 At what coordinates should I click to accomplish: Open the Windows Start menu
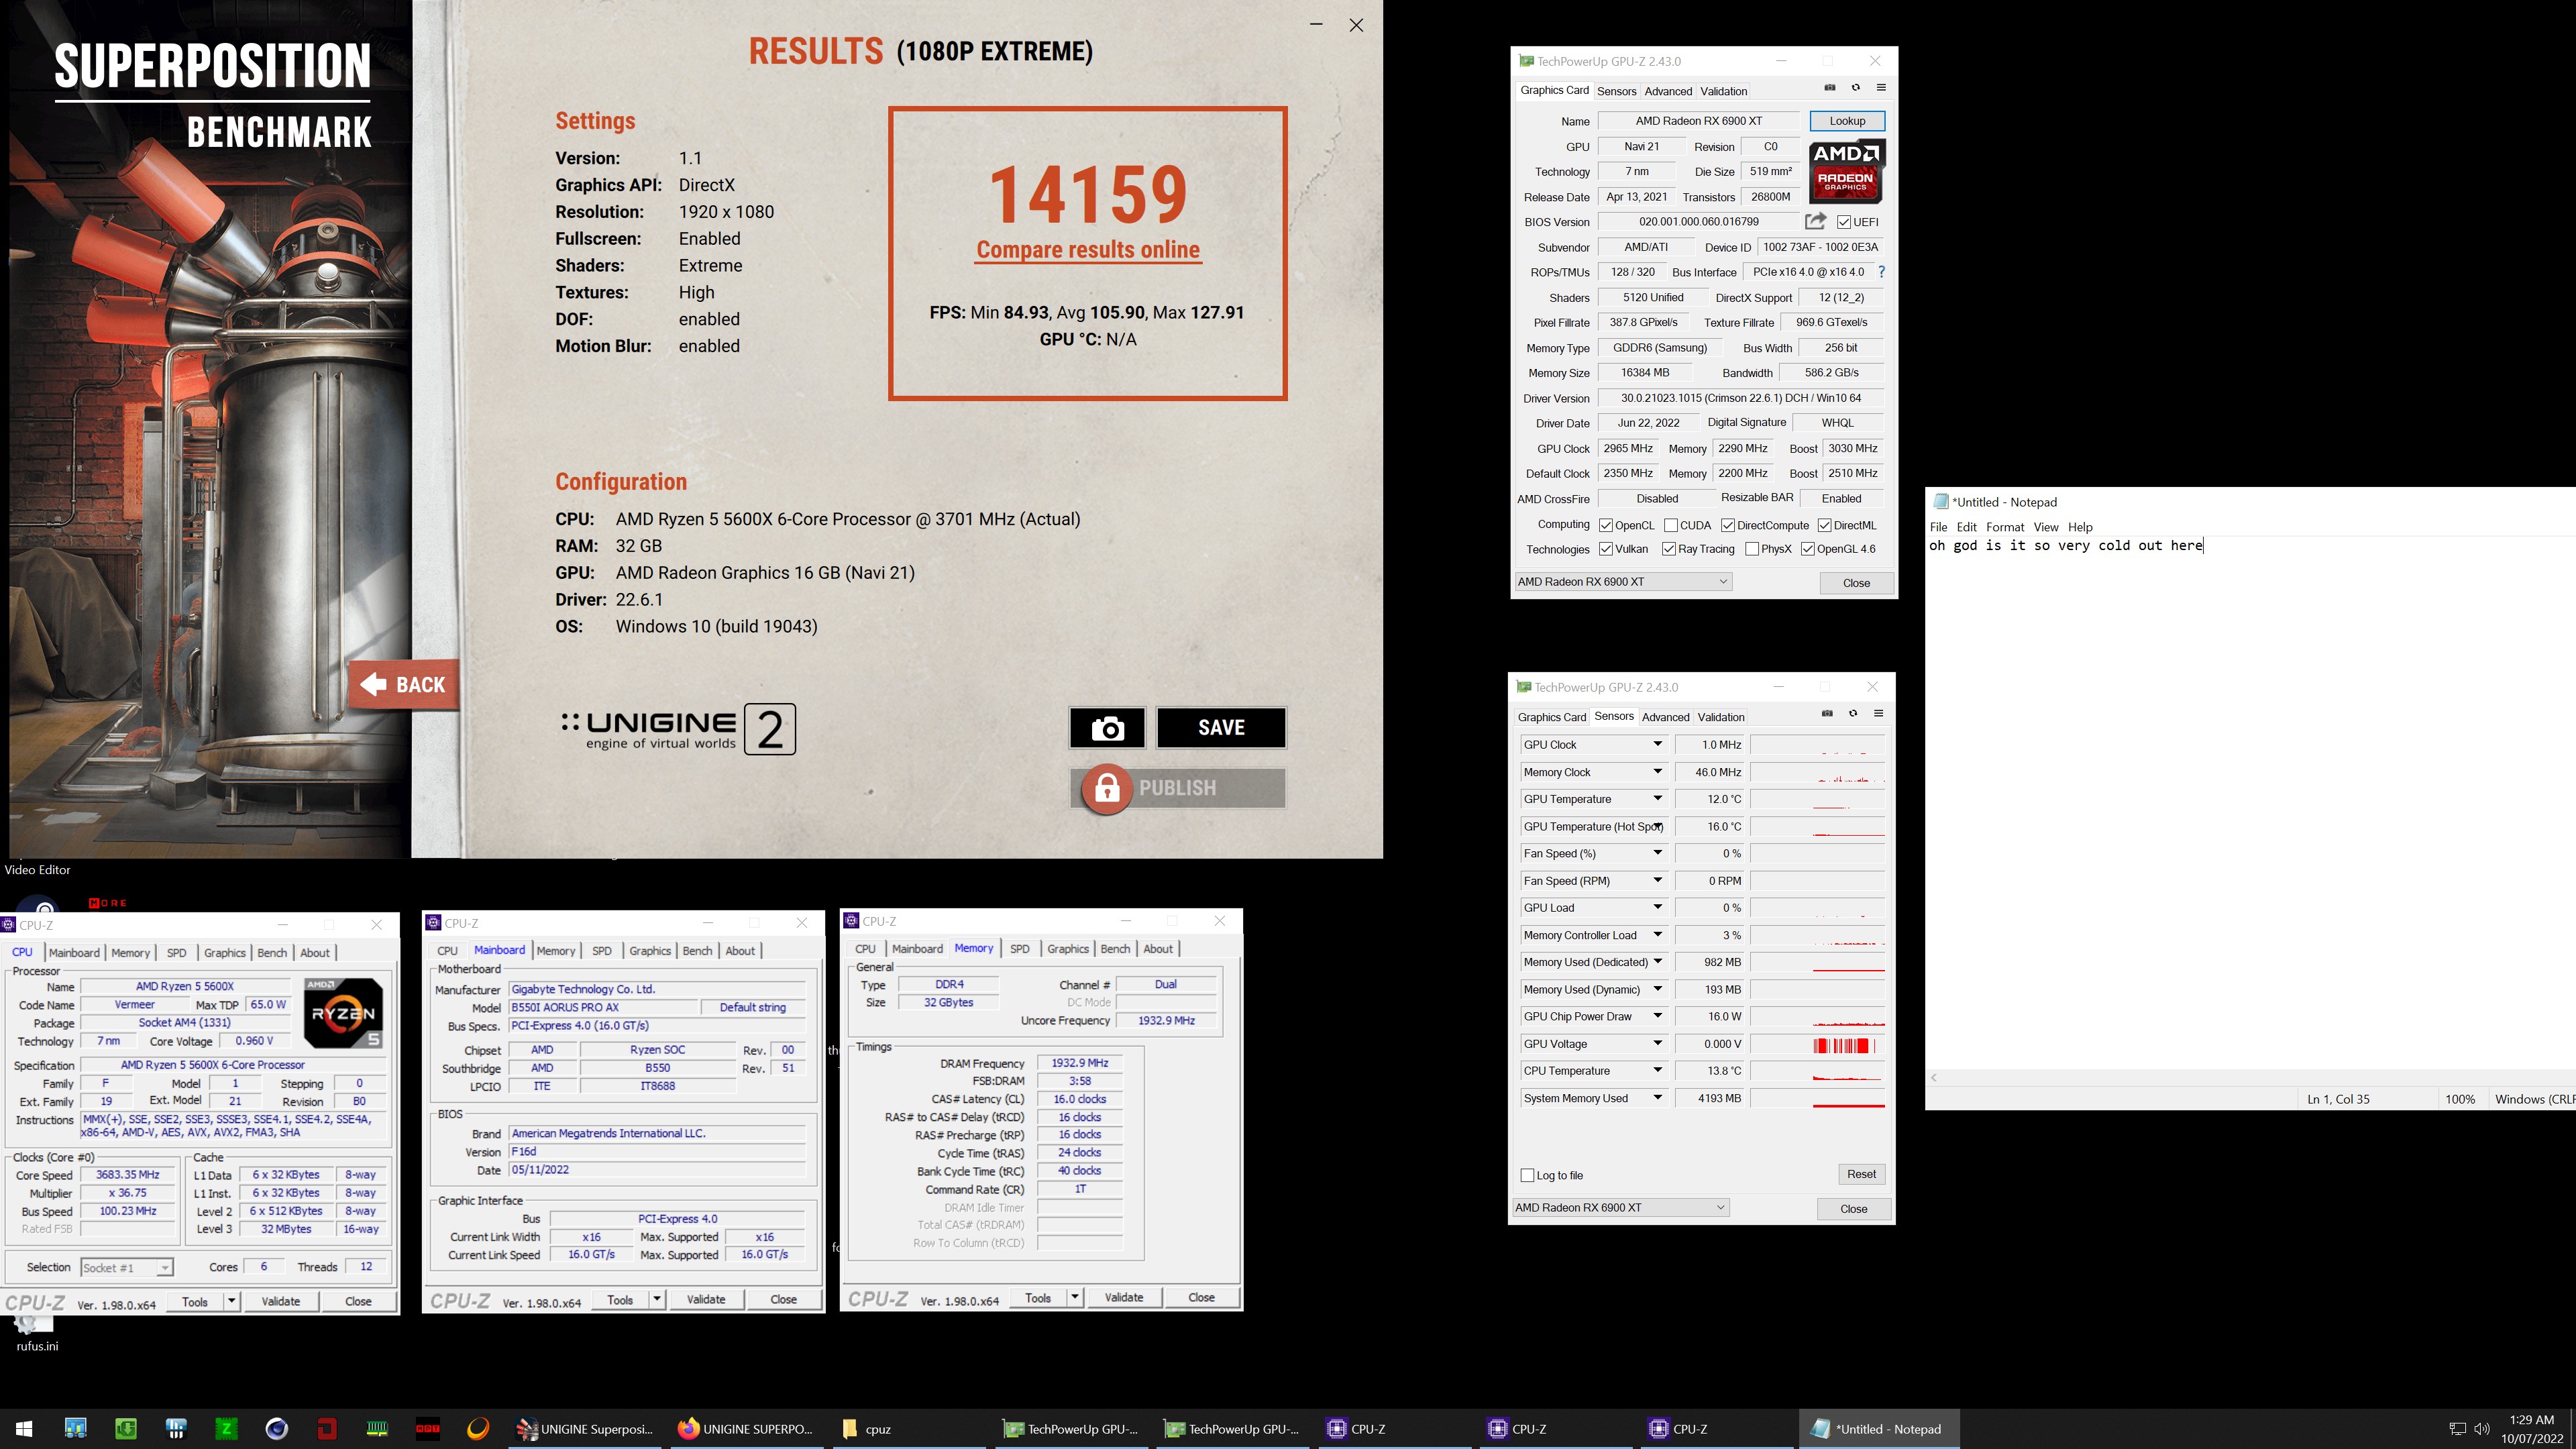pyautogui.click(x=24, y=1429)
